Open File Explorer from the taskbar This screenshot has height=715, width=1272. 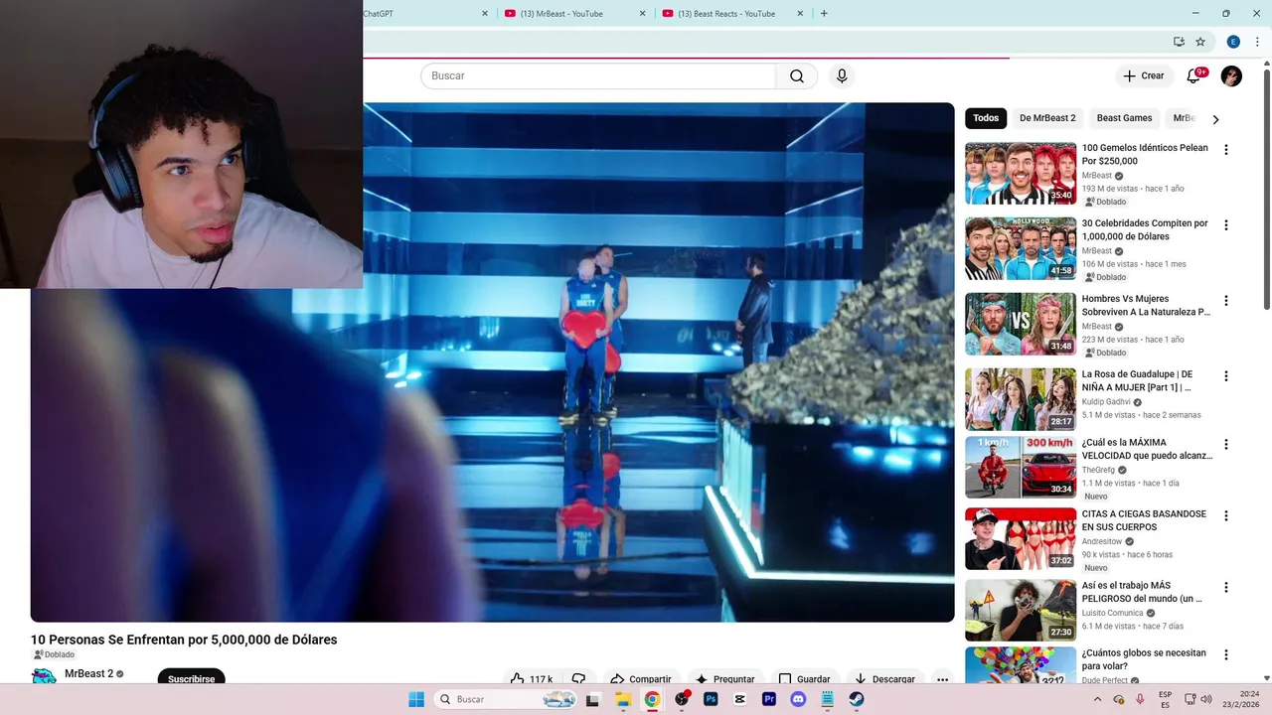pyautogui.click(x=623, y=699)
